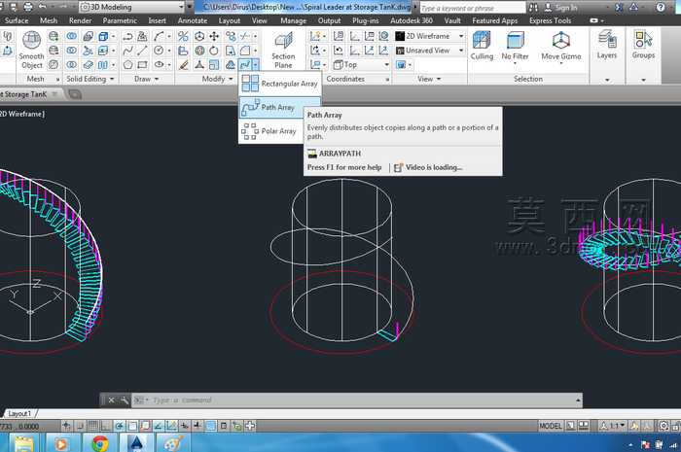Viewport: 681px width, 452px height.
Task: Expand the Modify panel
Action: [x=217, y=79]
